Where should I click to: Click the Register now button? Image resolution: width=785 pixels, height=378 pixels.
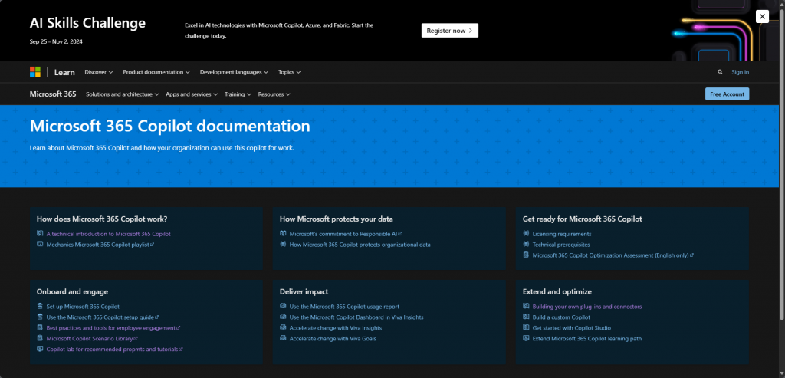point(449,31)
